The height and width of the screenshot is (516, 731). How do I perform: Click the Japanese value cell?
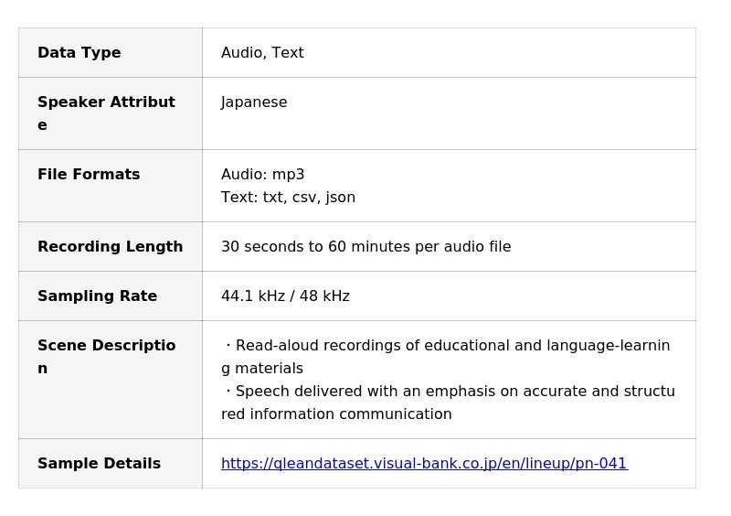(254, 102)
